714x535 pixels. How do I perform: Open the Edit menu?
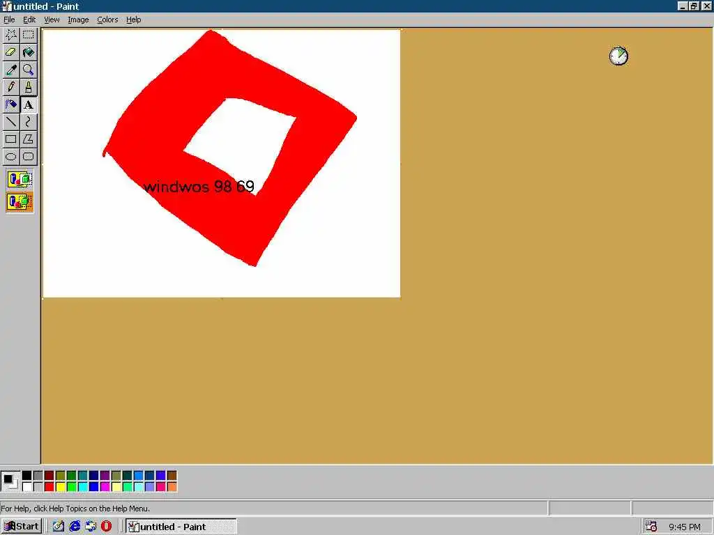29,20
